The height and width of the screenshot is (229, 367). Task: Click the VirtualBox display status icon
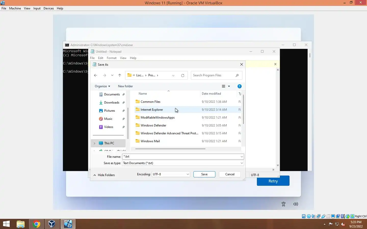333,216
